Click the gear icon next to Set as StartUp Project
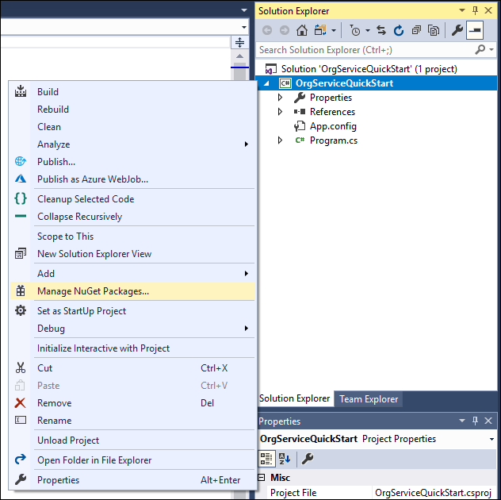The image size is (501, 500). click(21, 310)
